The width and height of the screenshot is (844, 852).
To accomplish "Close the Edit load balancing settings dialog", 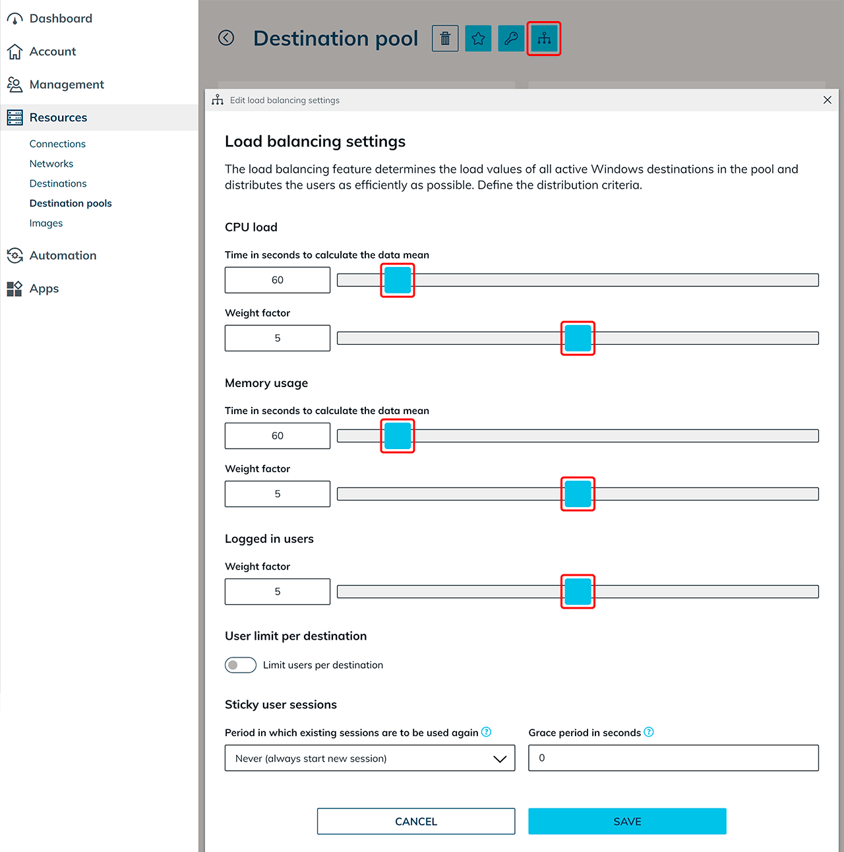I will point(827,100).
